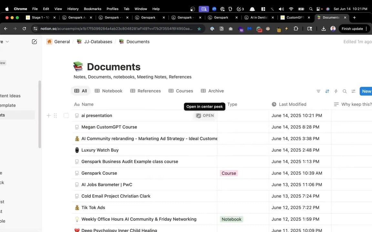Select the checkbox on the ai presentation row

tap(66, 115)
